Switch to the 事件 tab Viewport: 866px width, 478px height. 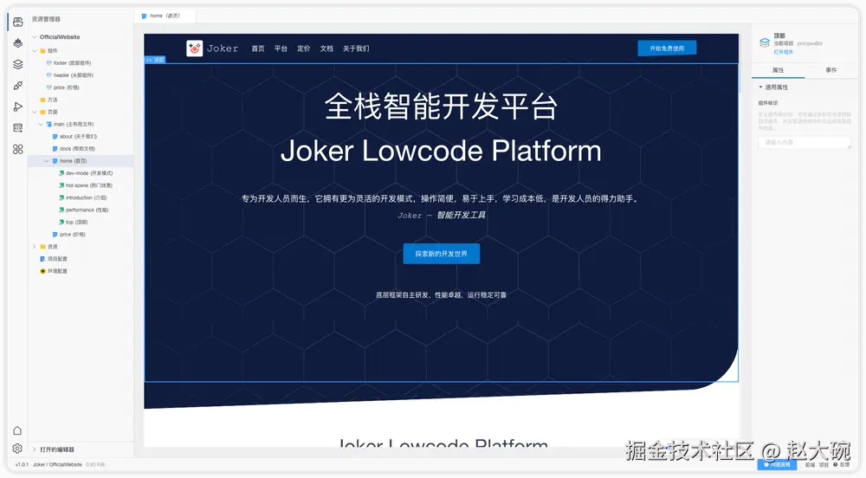point(830,70)
